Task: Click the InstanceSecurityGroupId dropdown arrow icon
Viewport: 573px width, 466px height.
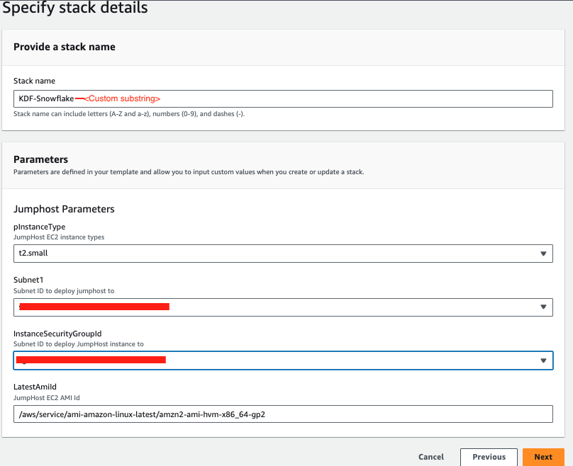Action: click(543, 360)
